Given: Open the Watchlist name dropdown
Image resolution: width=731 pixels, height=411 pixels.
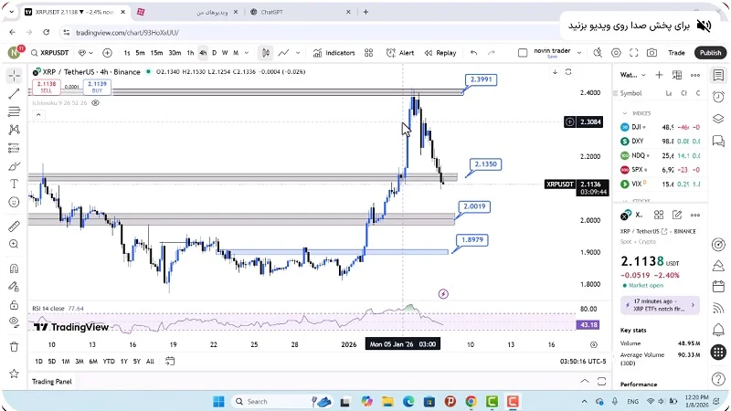Looking at the screenshot, I should [633, 75].
